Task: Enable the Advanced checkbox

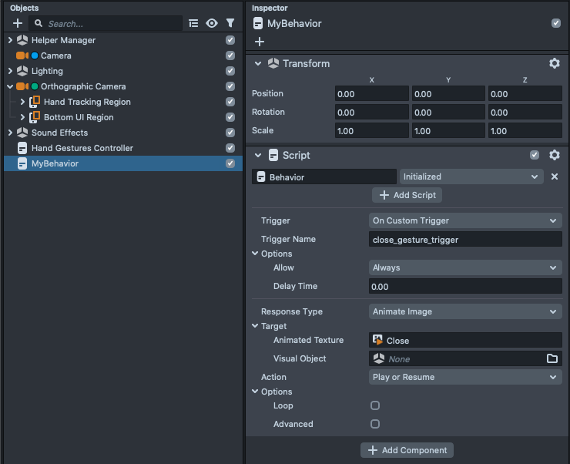Action: pos(375,424)
